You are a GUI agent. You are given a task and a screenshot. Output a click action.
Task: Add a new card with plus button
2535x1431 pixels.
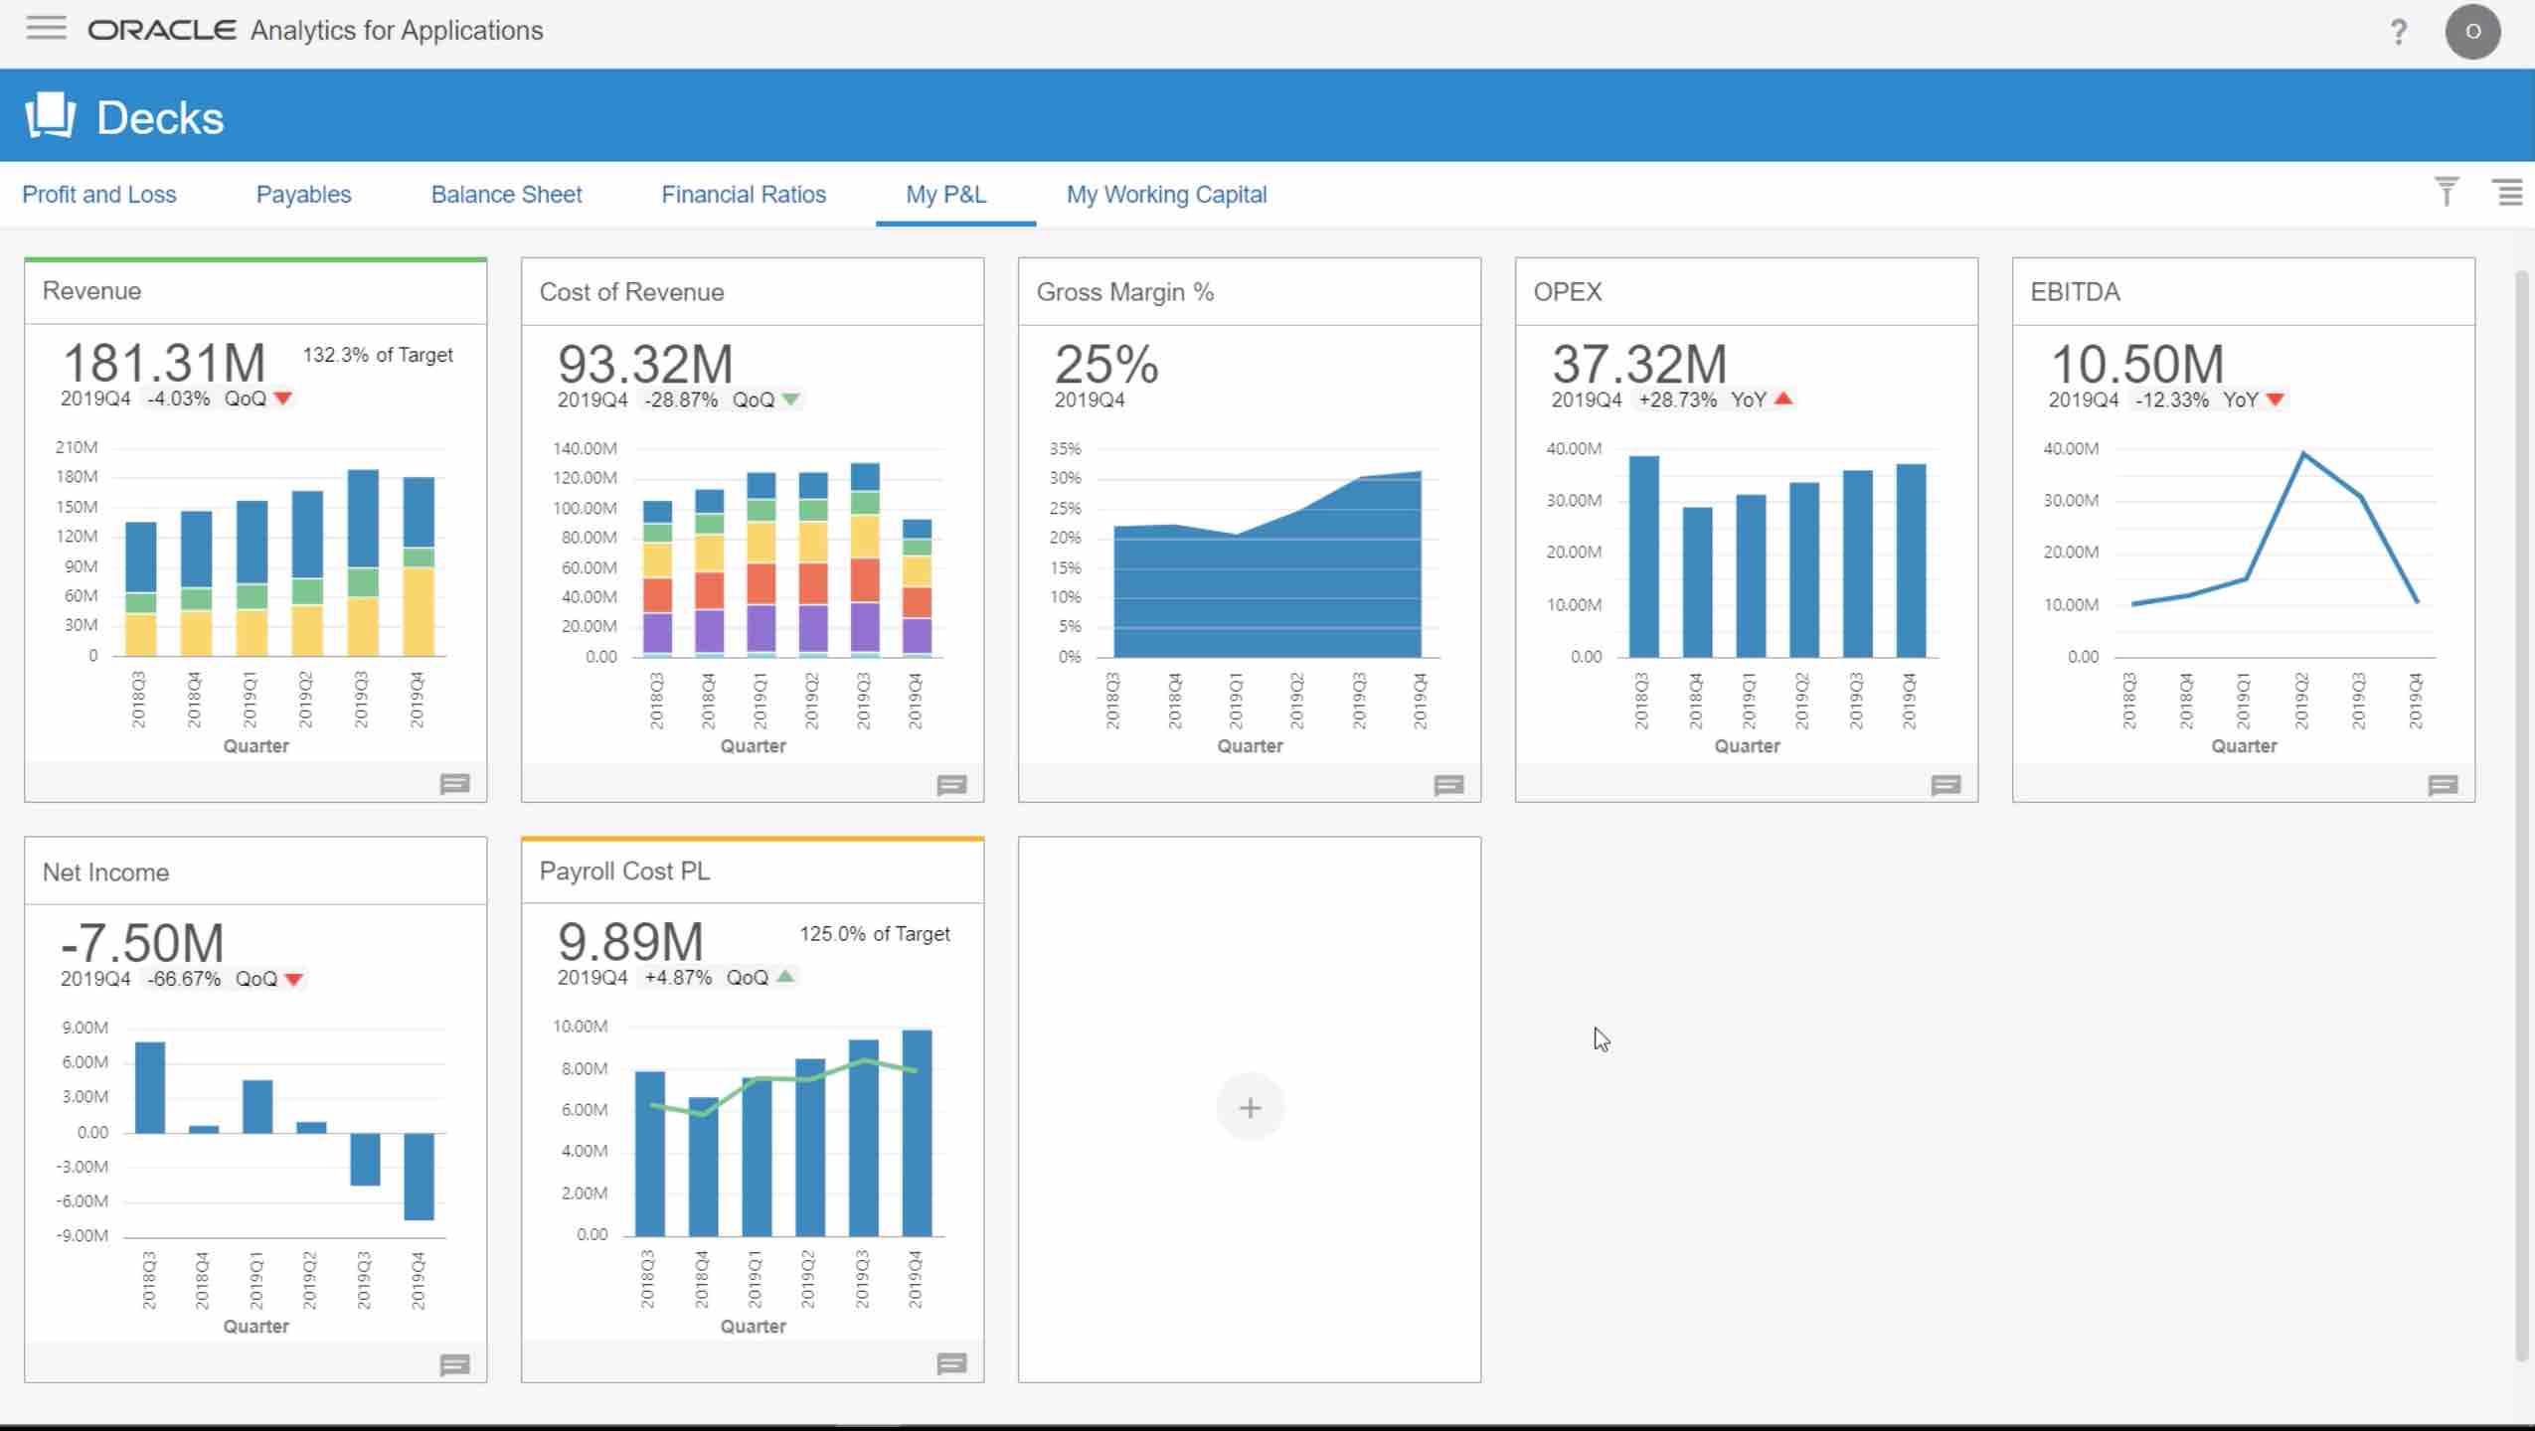tap(1250, 1107)
